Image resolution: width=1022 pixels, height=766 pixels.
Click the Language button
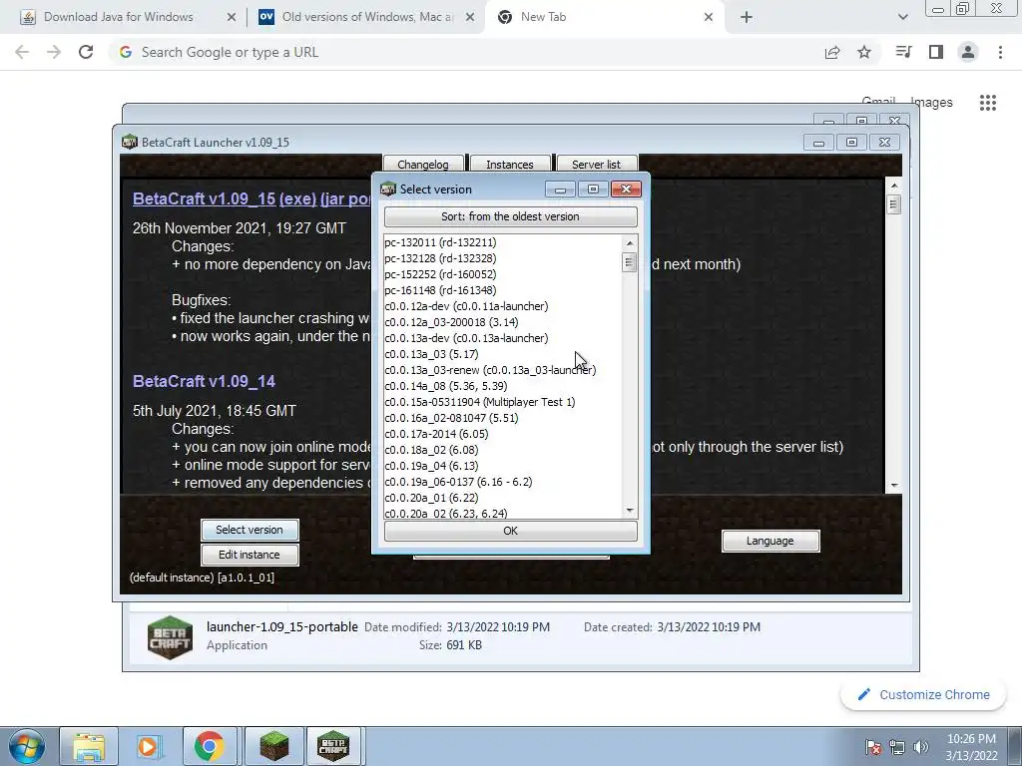pyautogui.click(x=770, y=541)
